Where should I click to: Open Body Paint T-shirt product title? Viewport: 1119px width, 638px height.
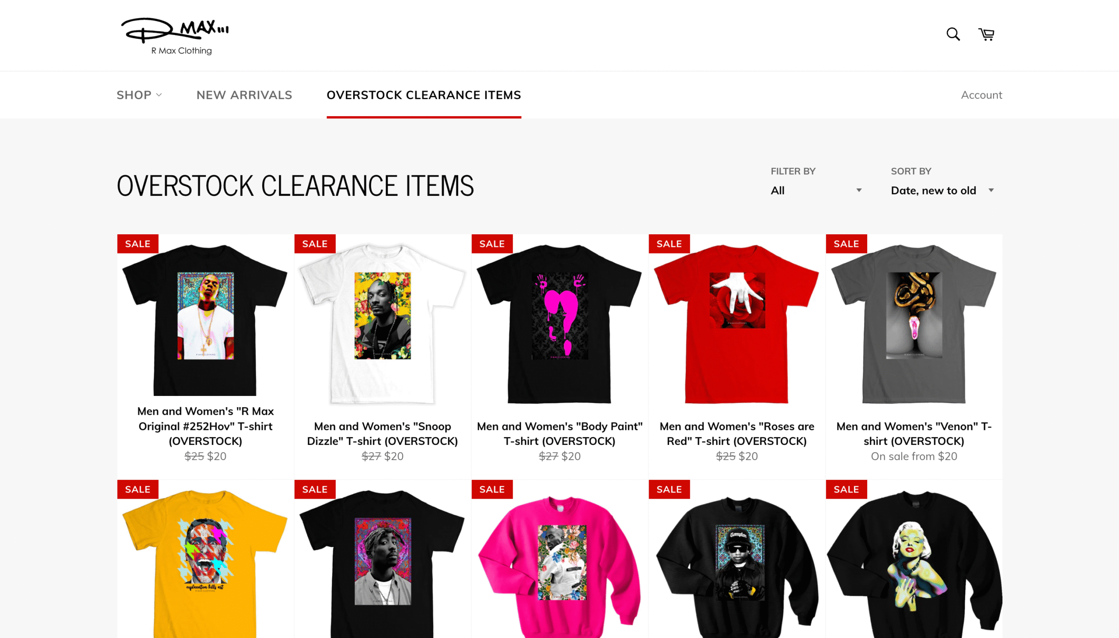[x=559, y=433]
